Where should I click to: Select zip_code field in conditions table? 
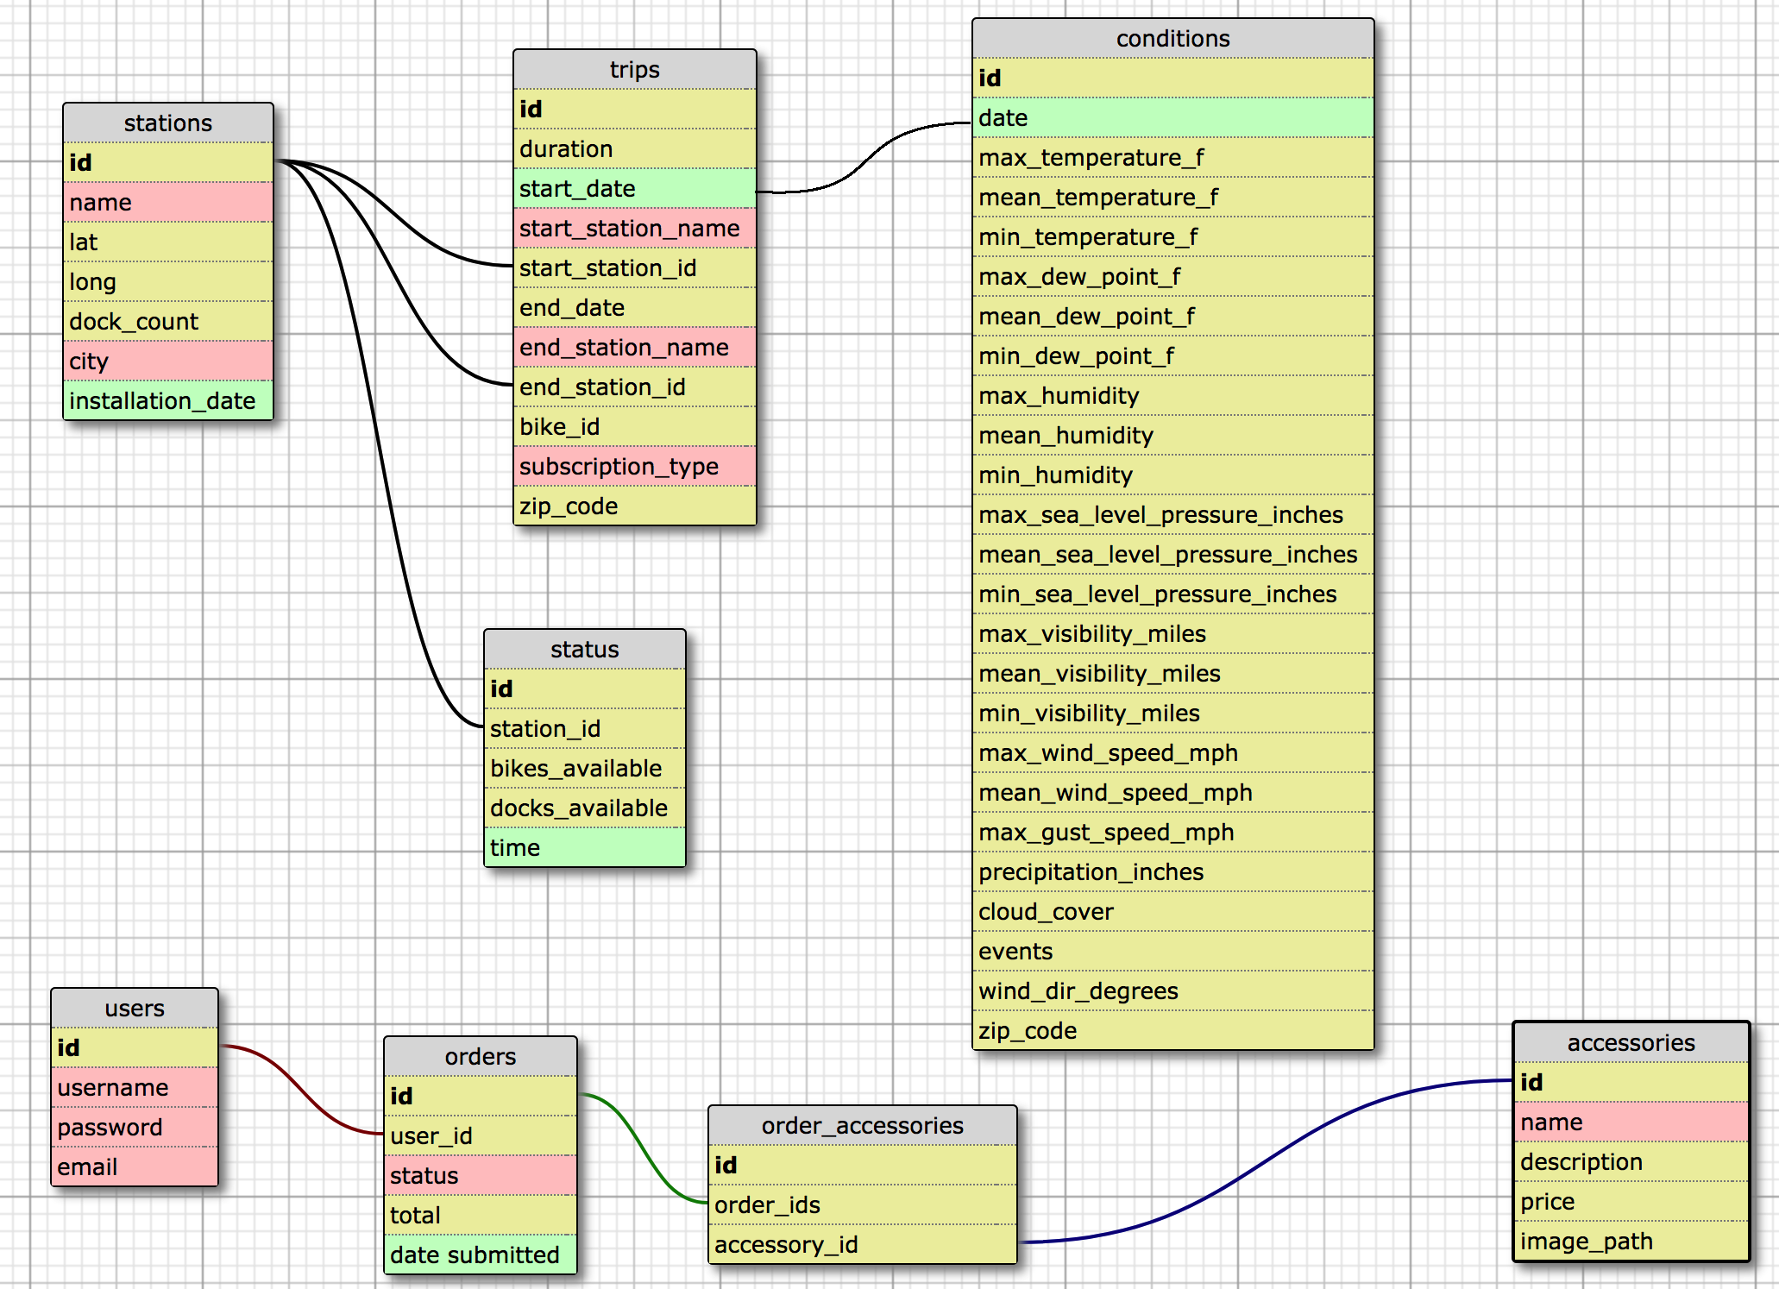(1173, 1030)
